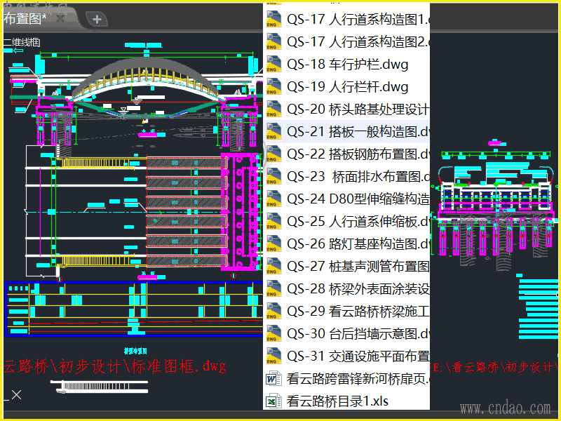The height and width of the screenshot is (421, 561).
Task: Close the 布置图 drawing tab
Action: coord(60,18)
